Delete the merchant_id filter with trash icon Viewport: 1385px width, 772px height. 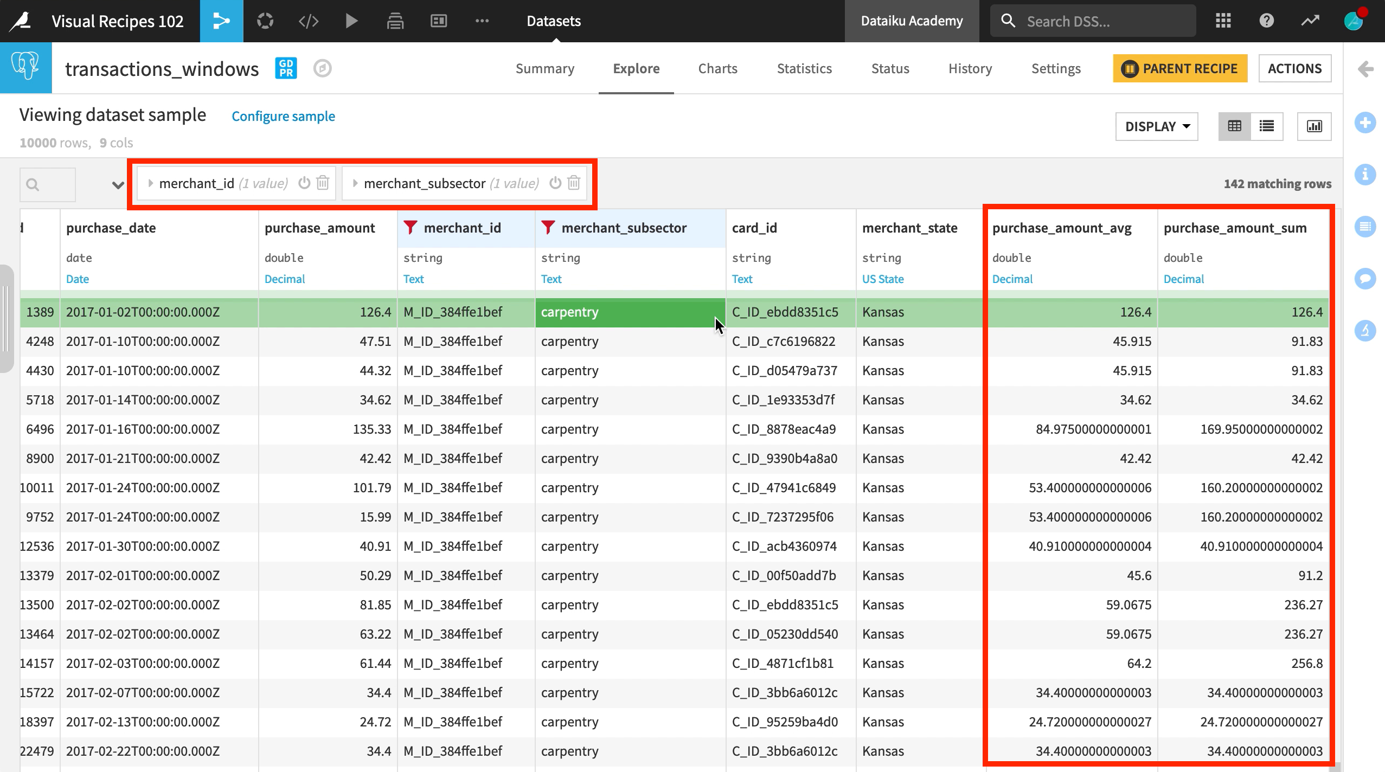[x=323, y=183]
